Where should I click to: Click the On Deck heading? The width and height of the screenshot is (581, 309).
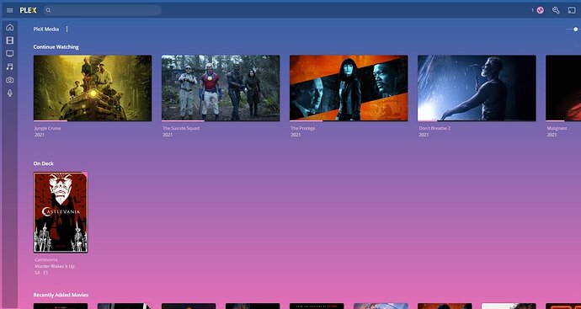(x=43, y=163)
